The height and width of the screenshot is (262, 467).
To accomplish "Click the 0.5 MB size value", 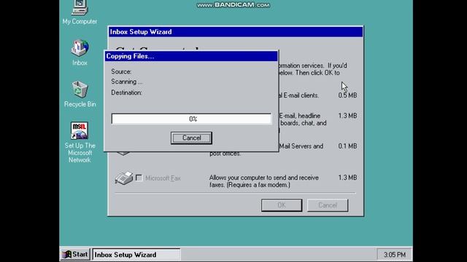I will (347, 95).
